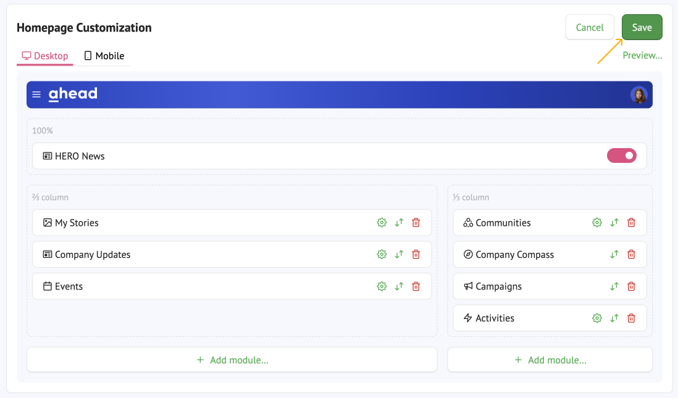Switch to the Mobile tab
The height and width of the screenshot is (398, 678).
pos(104,56)
